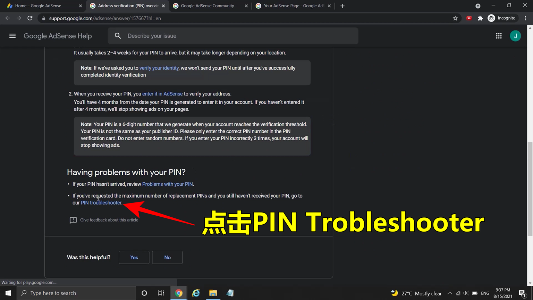Click the feedback speech bubble icon
The height and width of the screenshot is (300, 533).
(73, 220)
